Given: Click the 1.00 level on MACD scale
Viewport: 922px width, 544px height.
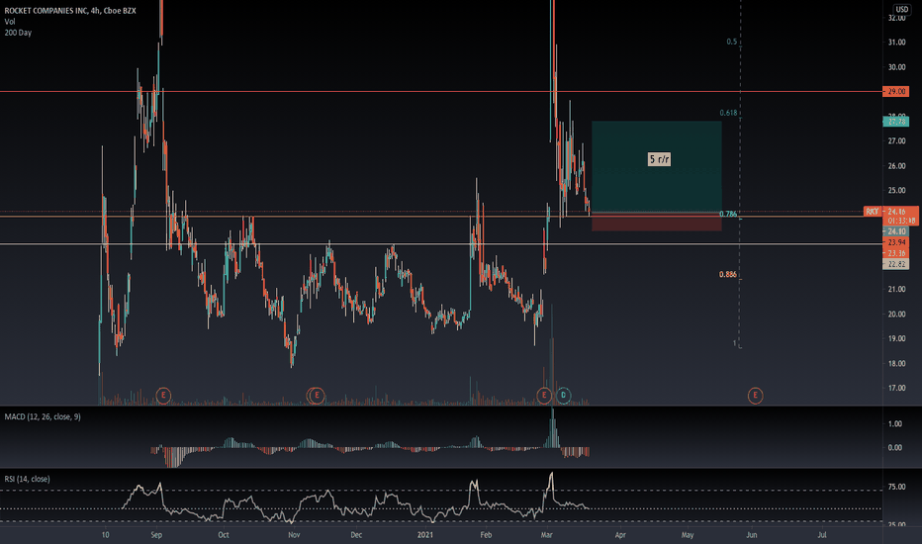Looking at the screenshot, I should coord(895,424).
